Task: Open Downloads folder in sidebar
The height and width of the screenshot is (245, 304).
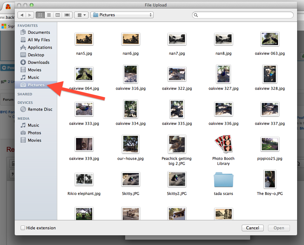Action: tap(38, 62)
